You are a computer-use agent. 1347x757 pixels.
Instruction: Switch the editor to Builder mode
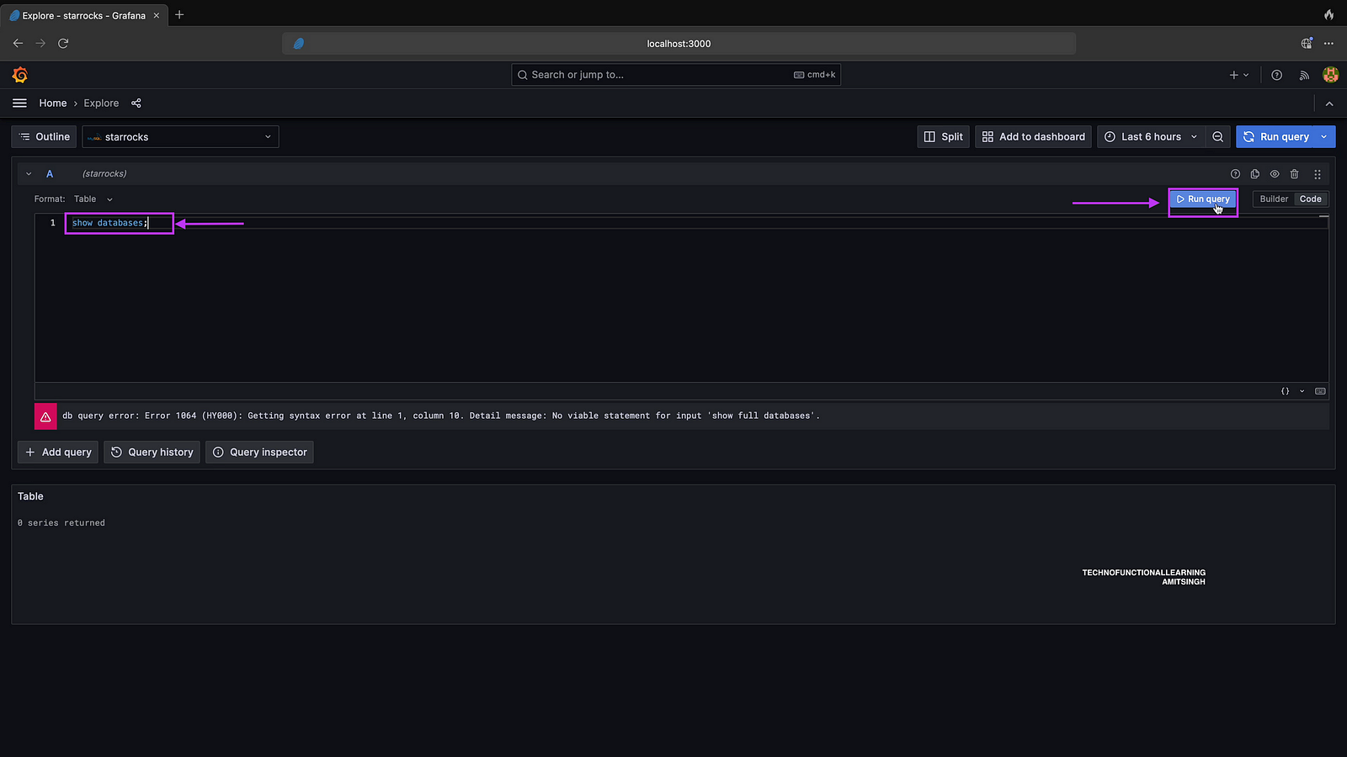click(1274, 199)
